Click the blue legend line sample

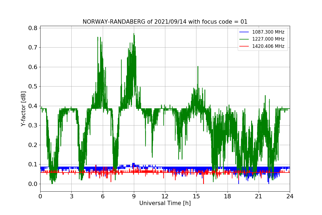244,32
